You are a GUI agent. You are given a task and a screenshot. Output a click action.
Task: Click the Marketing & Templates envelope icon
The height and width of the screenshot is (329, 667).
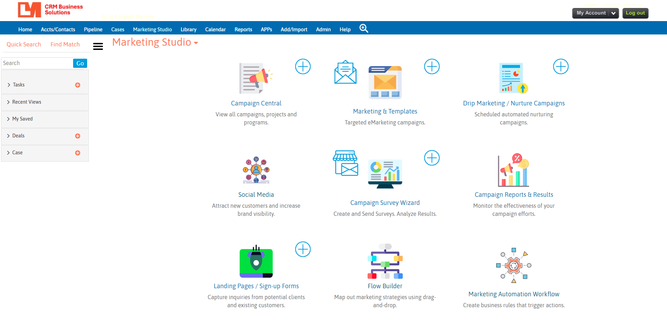coord(345,72)
